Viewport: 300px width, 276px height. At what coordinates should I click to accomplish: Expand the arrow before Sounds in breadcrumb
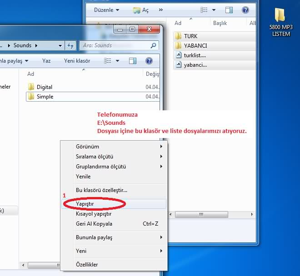tap(9, 45)
